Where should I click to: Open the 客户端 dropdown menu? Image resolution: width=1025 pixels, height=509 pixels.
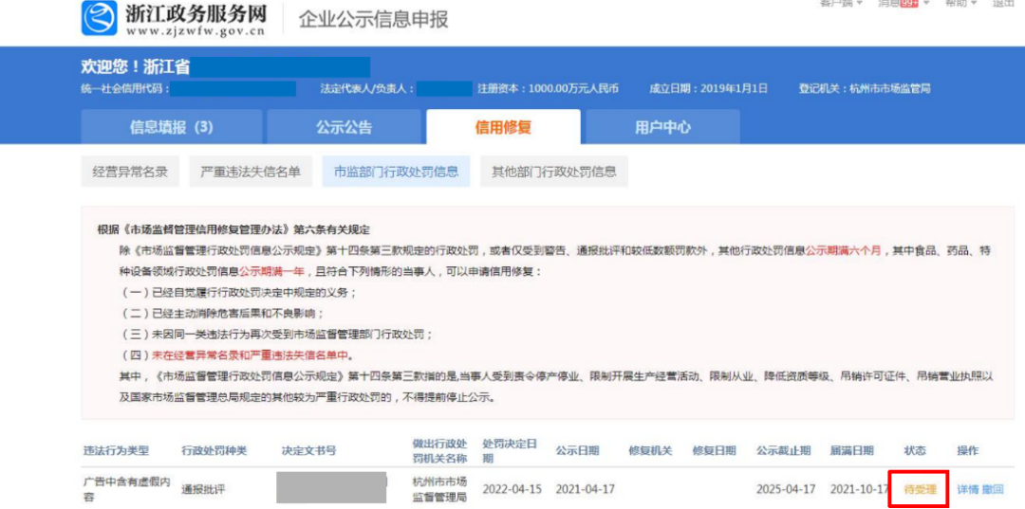tap(841, 4)
